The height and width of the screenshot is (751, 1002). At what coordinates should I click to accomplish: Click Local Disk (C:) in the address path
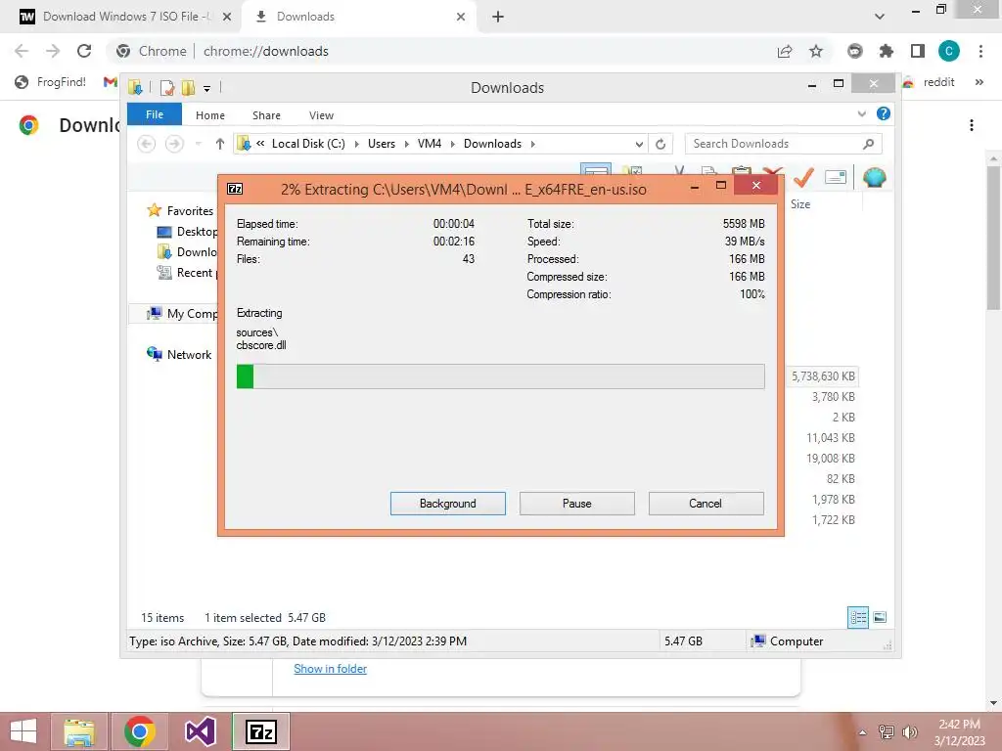click(308, 144)
